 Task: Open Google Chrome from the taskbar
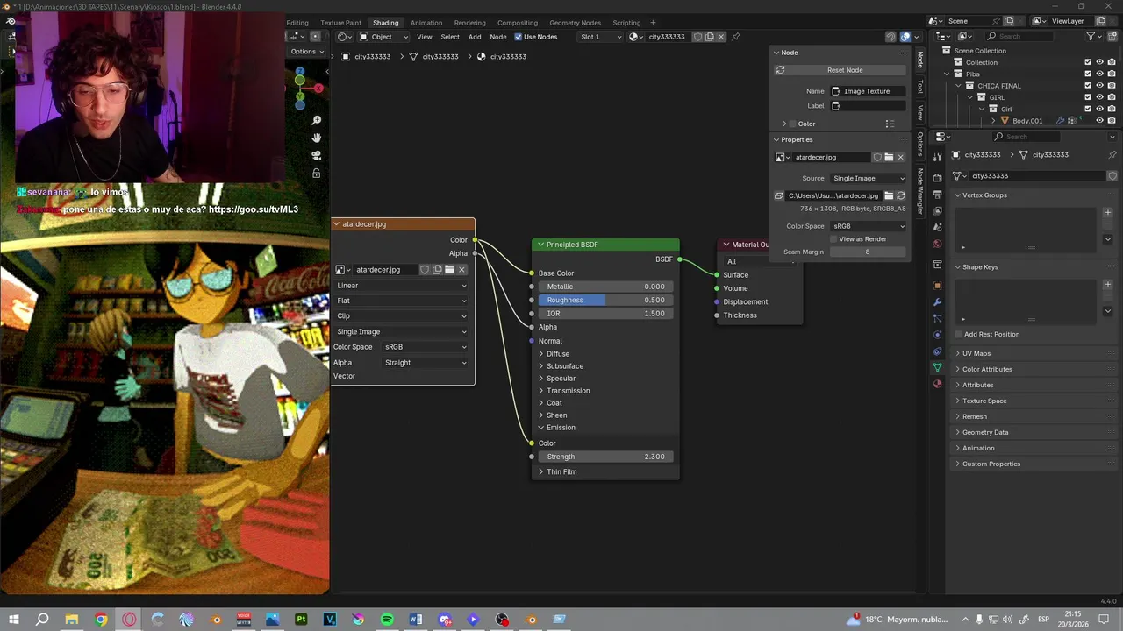101,620
